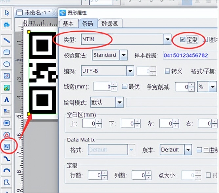Select the ellipse drawing tool
Image resolution: width=219 pixels, height=193 pixels.
click(x=7, y=64)
